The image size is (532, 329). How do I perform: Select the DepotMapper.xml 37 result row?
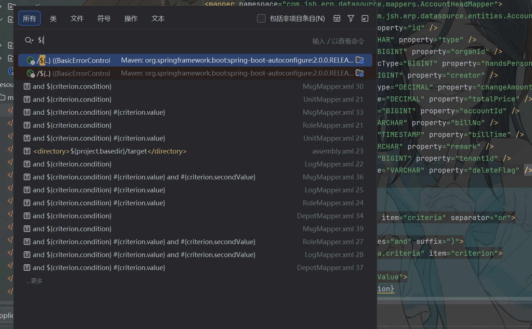195,268
